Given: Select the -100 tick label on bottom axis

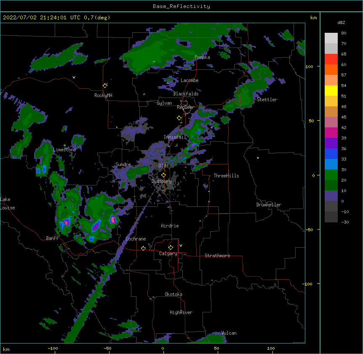Looking at the screenshot, I should tap(53, 349).
